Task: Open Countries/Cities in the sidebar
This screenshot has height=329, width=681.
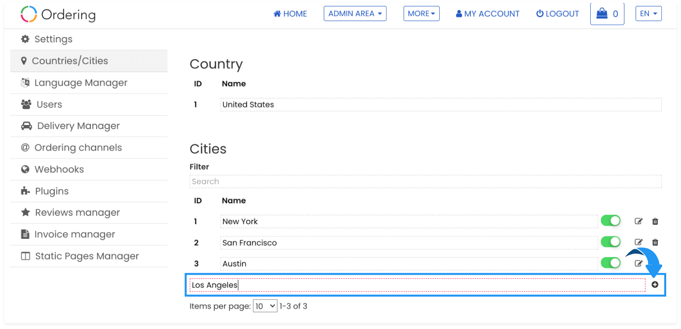Action: point(89,61)
